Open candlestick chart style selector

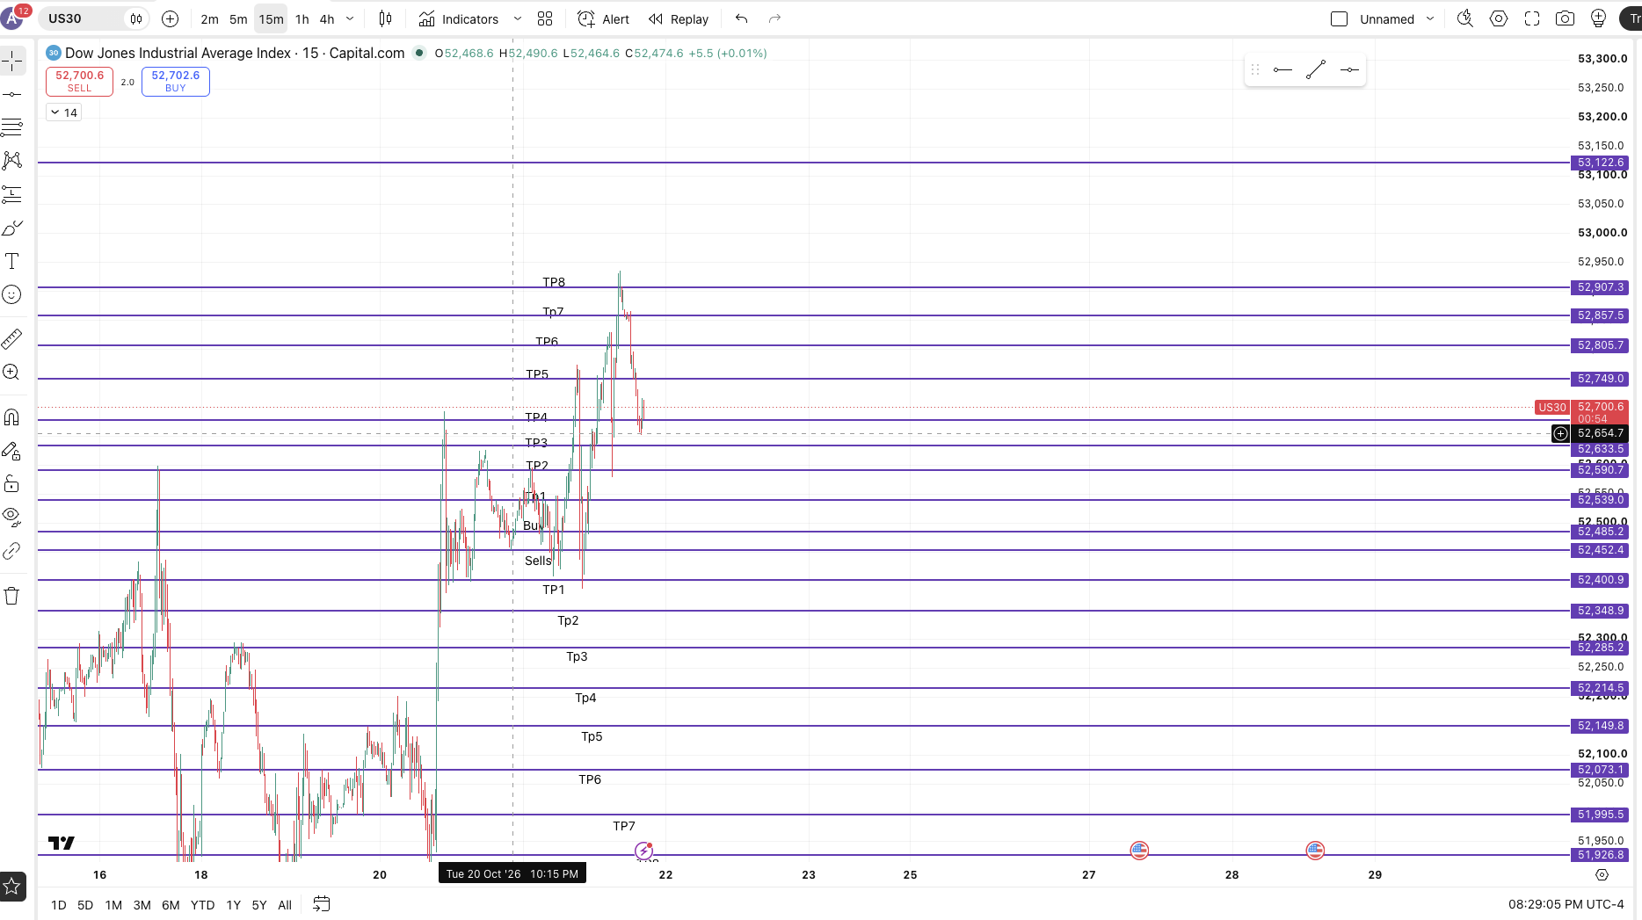coord(385,18)
